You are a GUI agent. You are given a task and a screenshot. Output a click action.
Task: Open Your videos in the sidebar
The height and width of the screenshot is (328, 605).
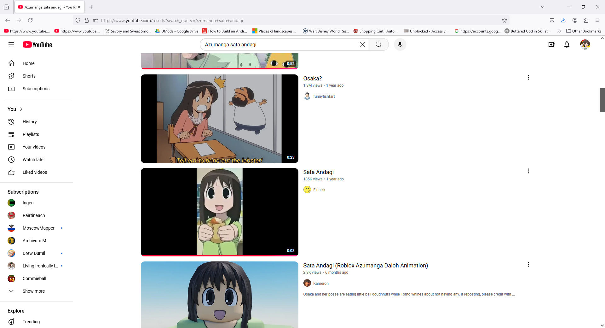37,147
